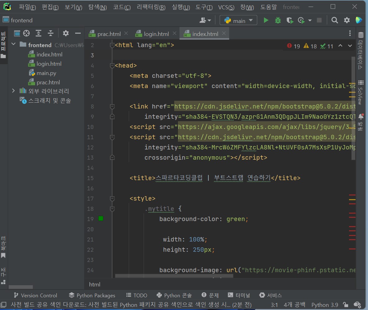Run with coverage shield icon

click(x=290, y=21)
